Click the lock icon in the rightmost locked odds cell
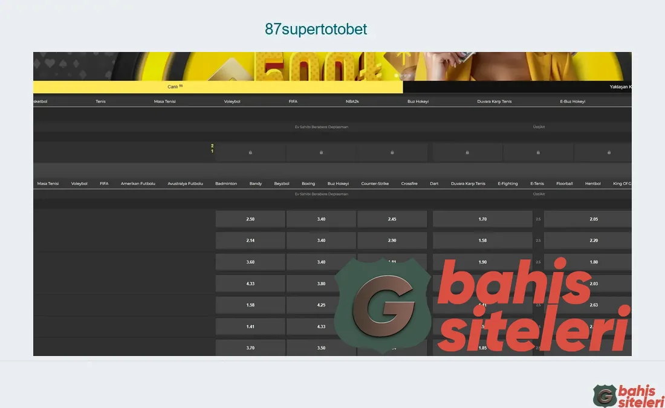The height and width of the screenshot is (408, 665). pos(608,152)
